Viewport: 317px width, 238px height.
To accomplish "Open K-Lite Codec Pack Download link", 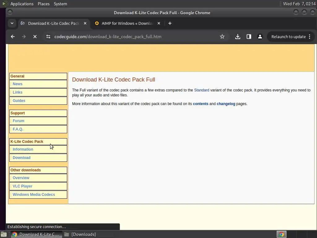I will [x=21, y=158].
